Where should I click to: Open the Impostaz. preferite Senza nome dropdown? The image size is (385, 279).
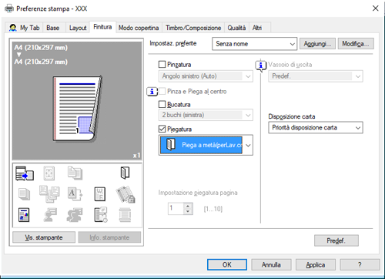click(254, 44)
